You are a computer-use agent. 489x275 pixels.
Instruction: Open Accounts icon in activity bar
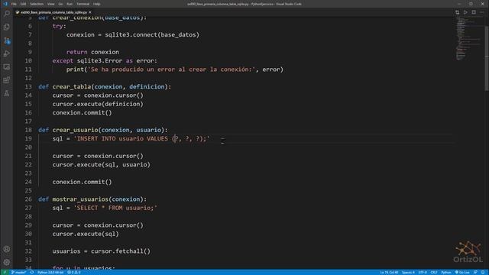coord(7,249)
